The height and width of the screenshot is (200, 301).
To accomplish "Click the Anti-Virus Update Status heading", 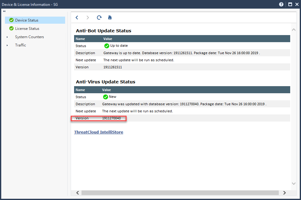I will (x=106, y=82).
